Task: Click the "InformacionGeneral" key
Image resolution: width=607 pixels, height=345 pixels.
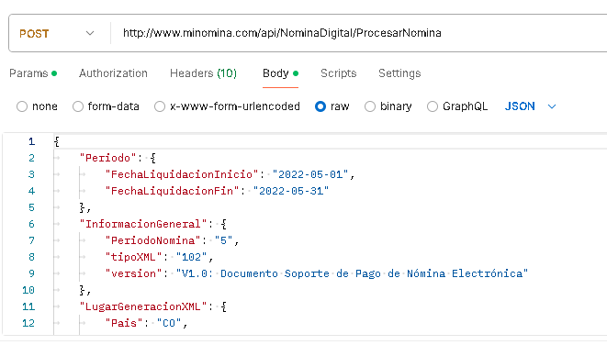Action: click(143, 224)
